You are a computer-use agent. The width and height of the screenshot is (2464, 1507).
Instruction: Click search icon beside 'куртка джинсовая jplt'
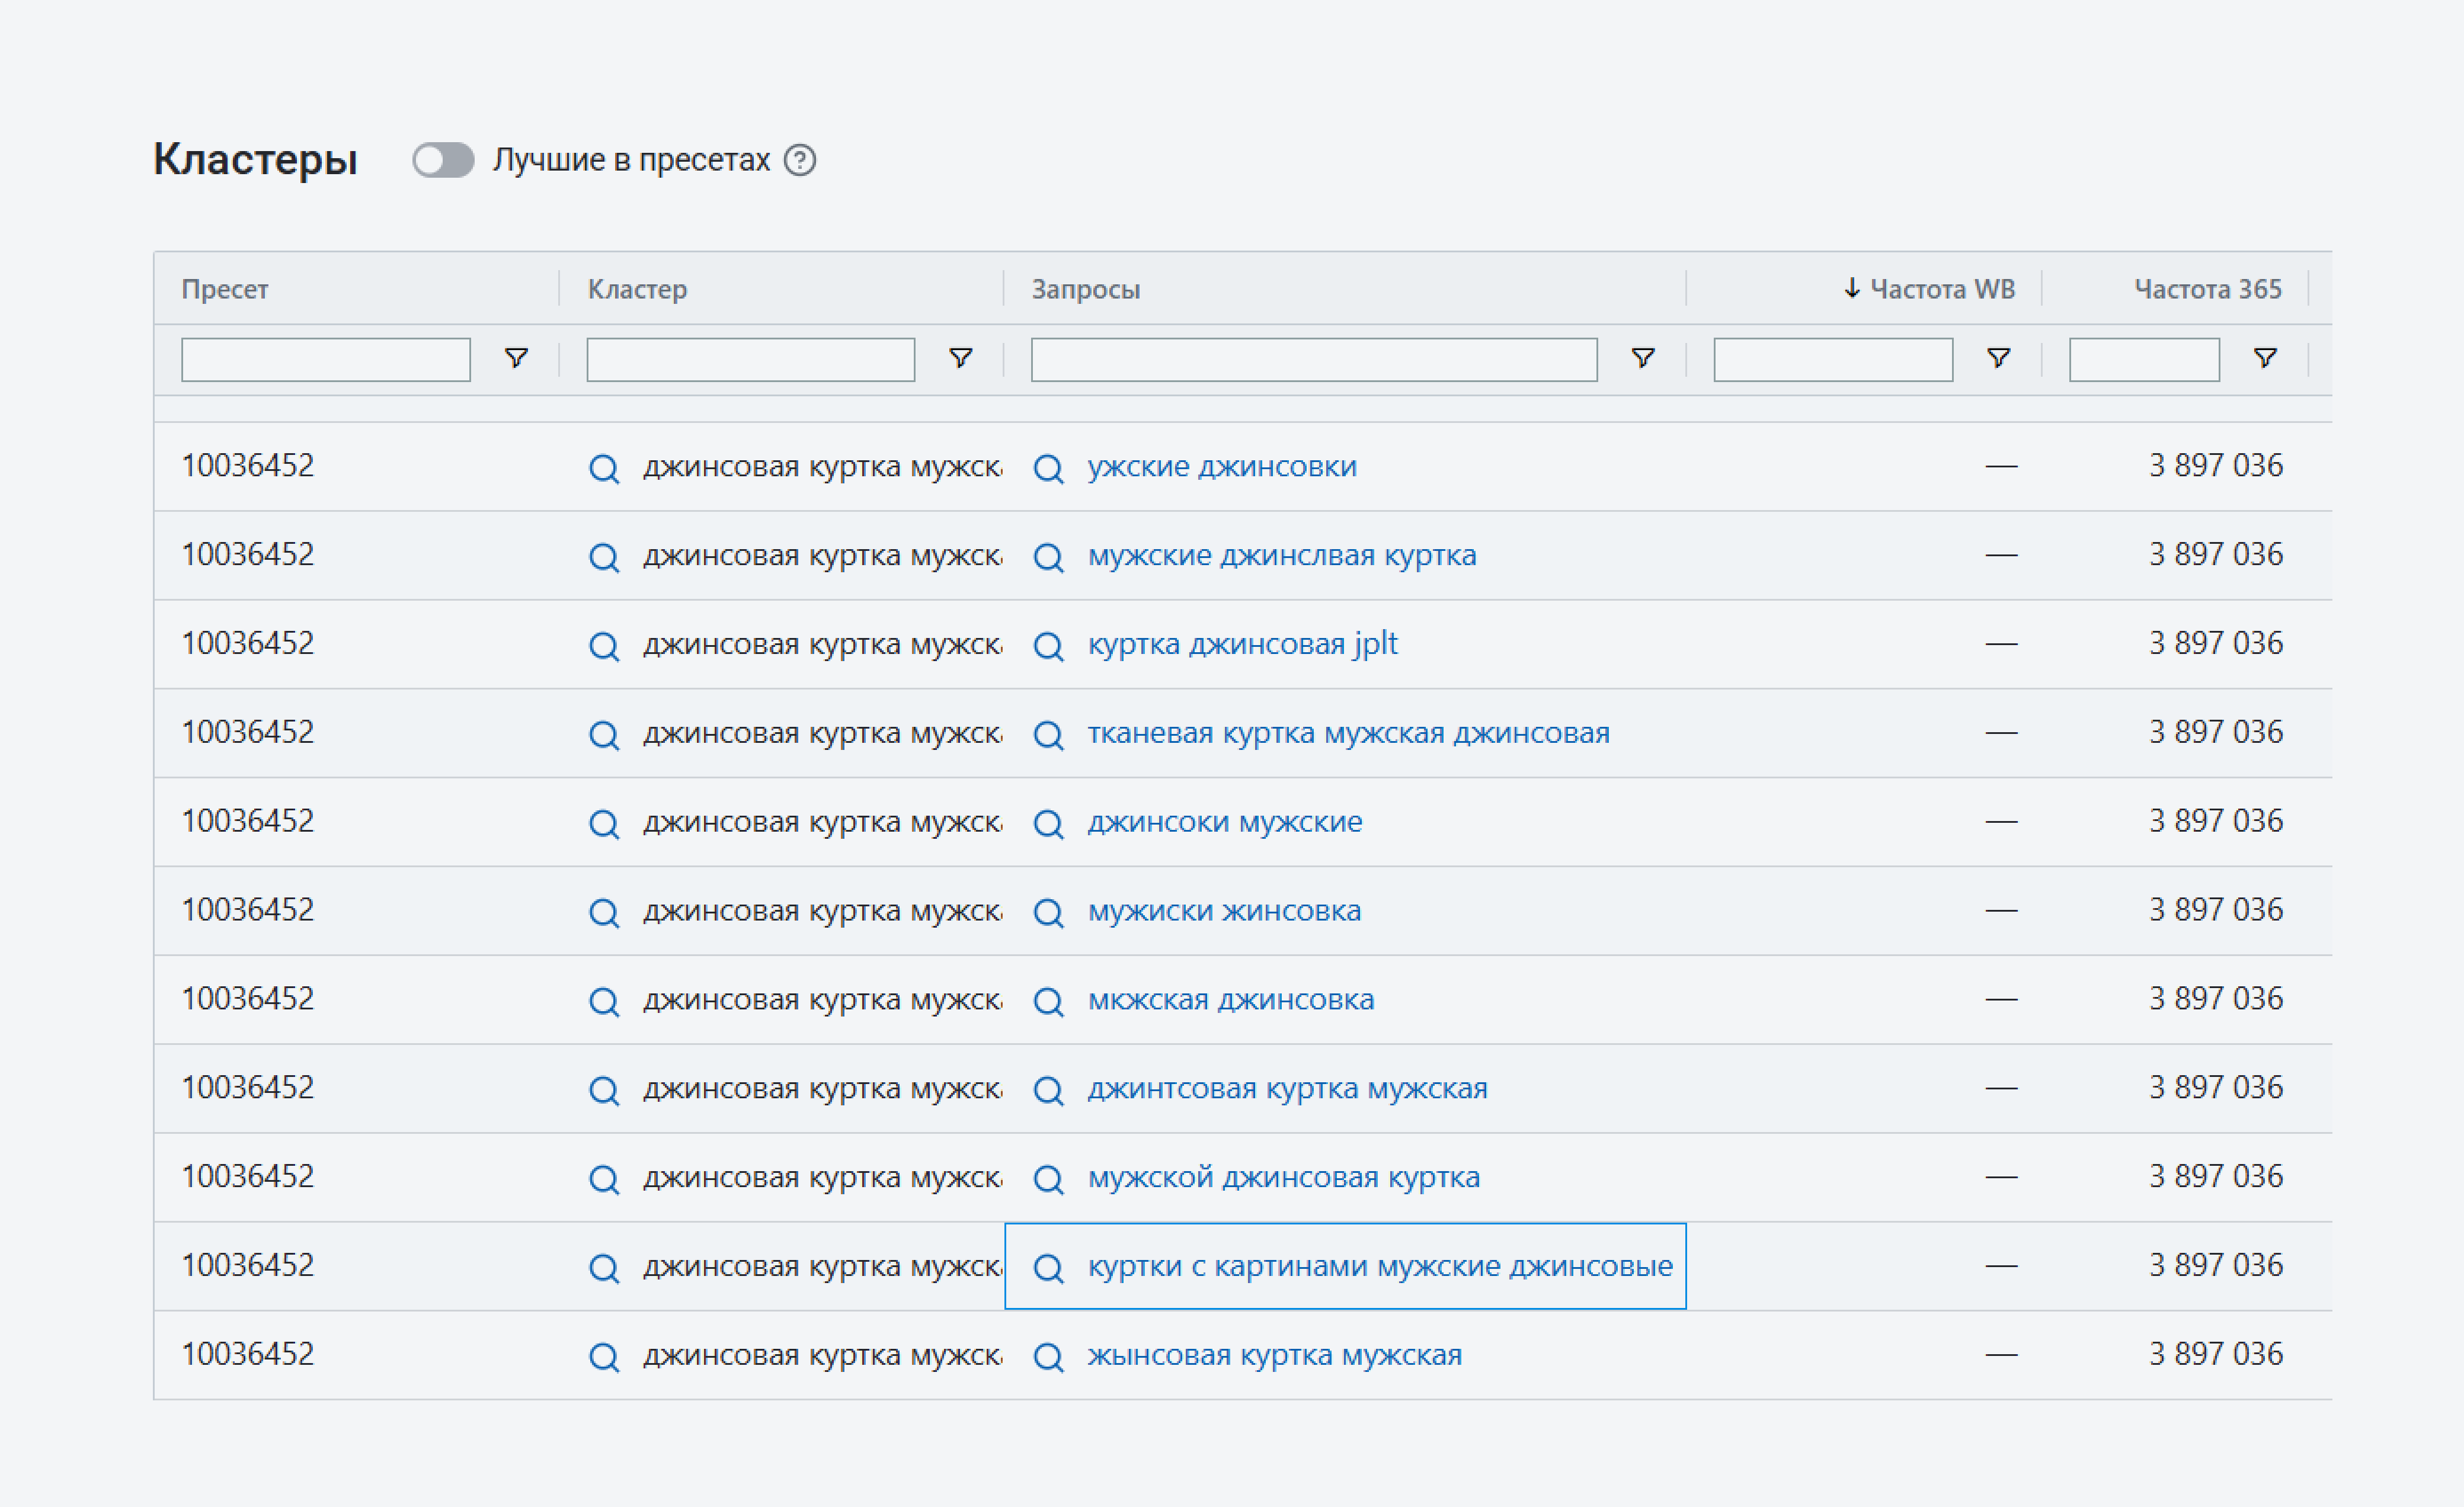click(1048, 646)
